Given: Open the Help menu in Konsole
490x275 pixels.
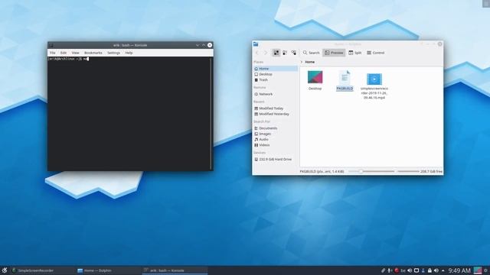Looking at the screenshot, I should pyautogui.click(x=129, y=53).
